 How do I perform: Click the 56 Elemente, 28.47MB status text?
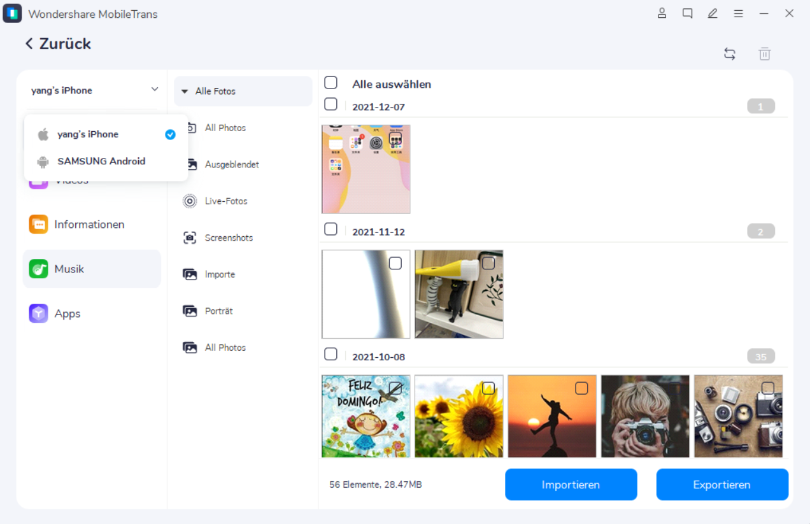(375, 485)
